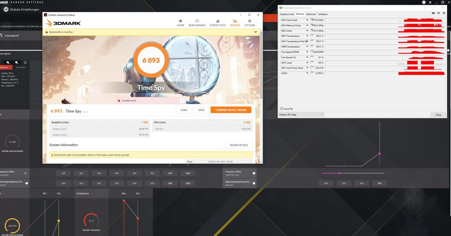The width and height of the screenshot is (451, 236).
Task: Open SOC Clock sensor dropdown
Action: (x=307, y=31)
